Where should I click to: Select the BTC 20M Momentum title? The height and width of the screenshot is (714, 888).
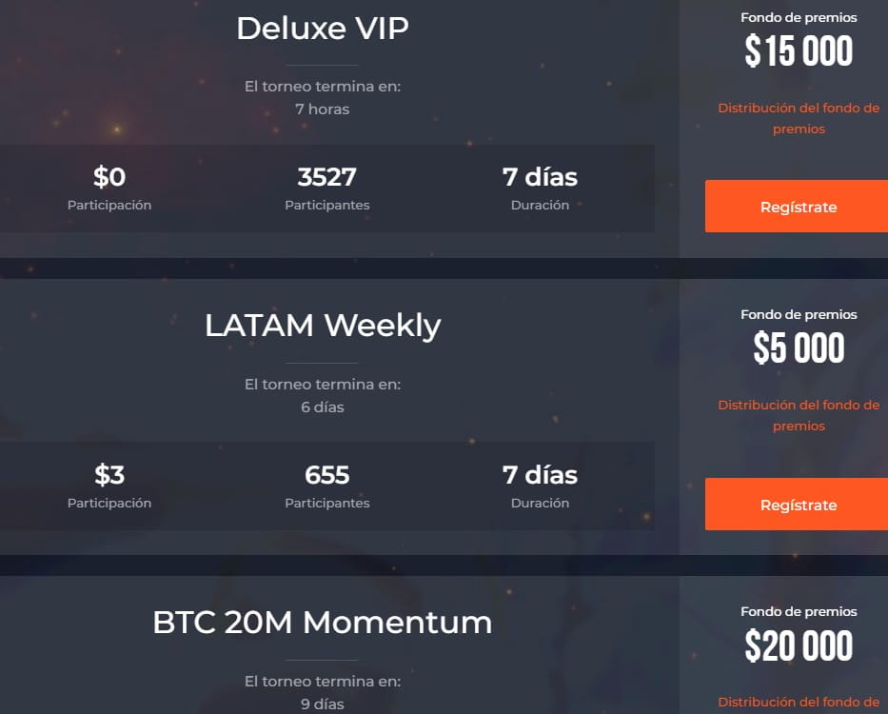coord(323,623)
